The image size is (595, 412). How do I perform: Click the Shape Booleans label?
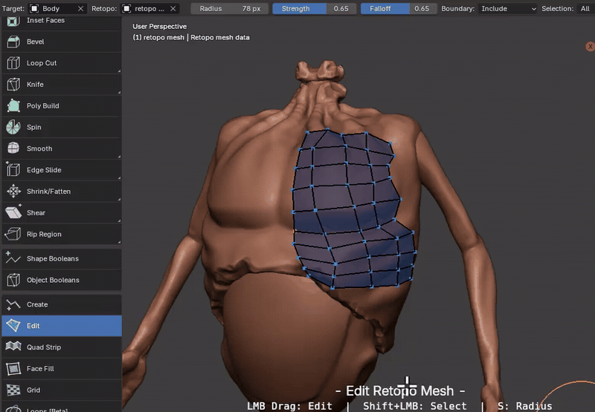53,258
